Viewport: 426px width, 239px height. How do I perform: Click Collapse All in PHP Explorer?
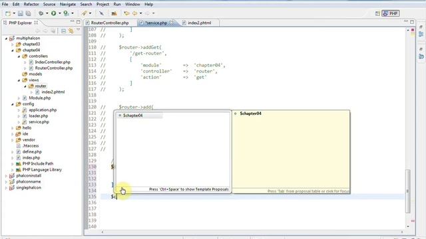coord(63,31)
